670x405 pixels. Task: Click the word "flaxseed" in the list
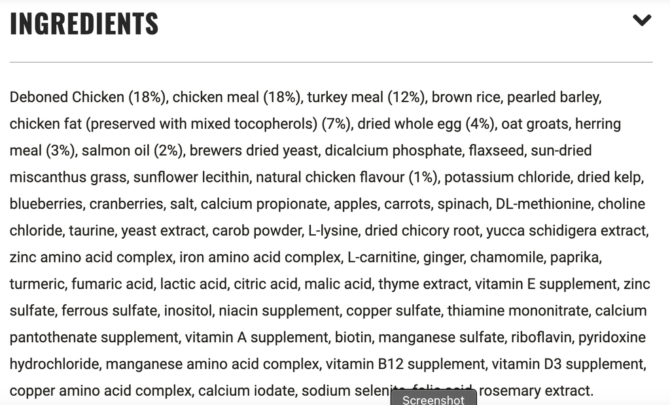(496, 150)
